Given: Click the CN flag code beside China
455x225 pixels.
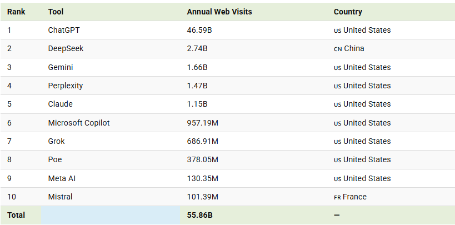Looking at the screenshot, I should pos(337,49).
